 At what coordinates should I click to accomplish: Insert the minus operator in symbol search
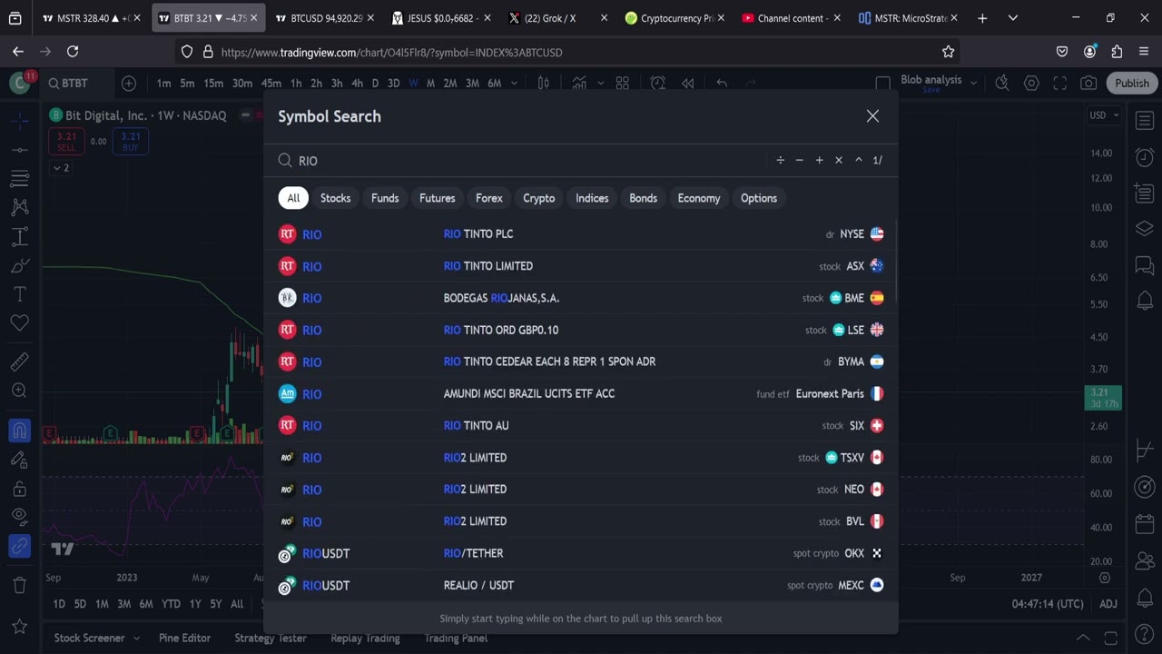tap(799, 161)
